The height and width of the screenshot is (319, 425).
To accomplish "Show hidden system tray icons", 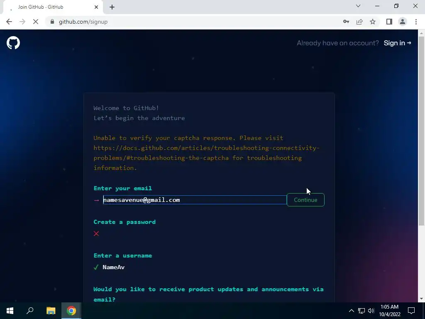I will tap(351, 311).
